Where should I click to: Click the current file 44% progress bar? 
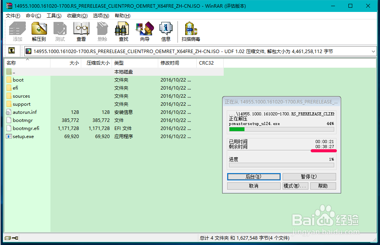(x=281, y=129)
